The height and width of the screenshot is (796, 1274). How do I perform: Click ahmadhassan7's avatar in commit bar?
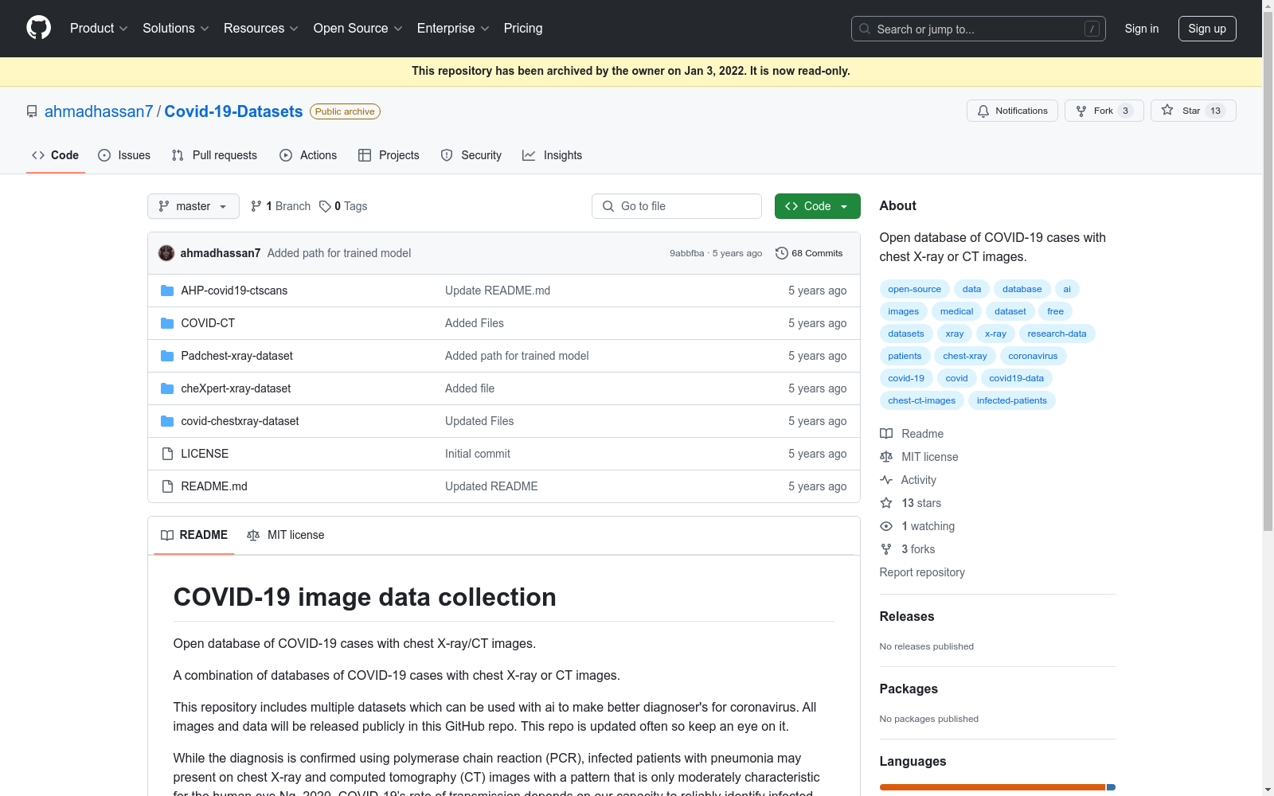[166, 253]
